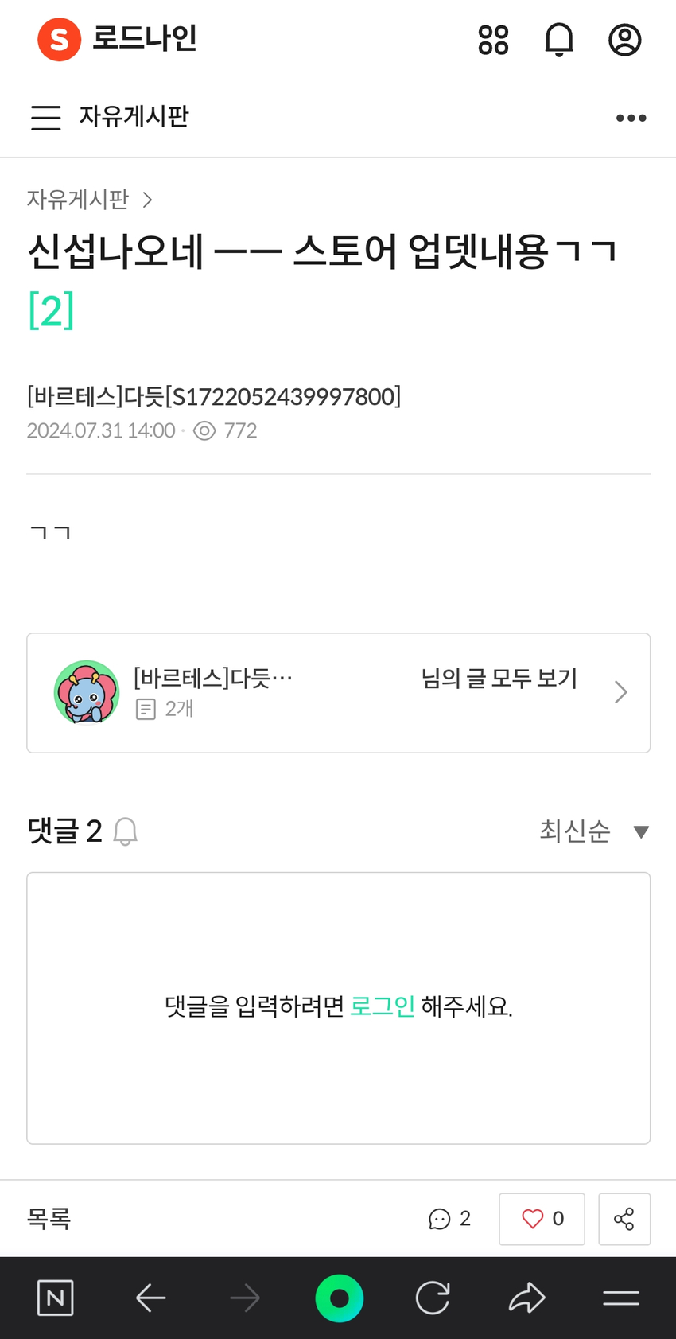Toggle the heart like button
The width and height of the screenshot is (676, 1339).
click(x=542, y=1219)
